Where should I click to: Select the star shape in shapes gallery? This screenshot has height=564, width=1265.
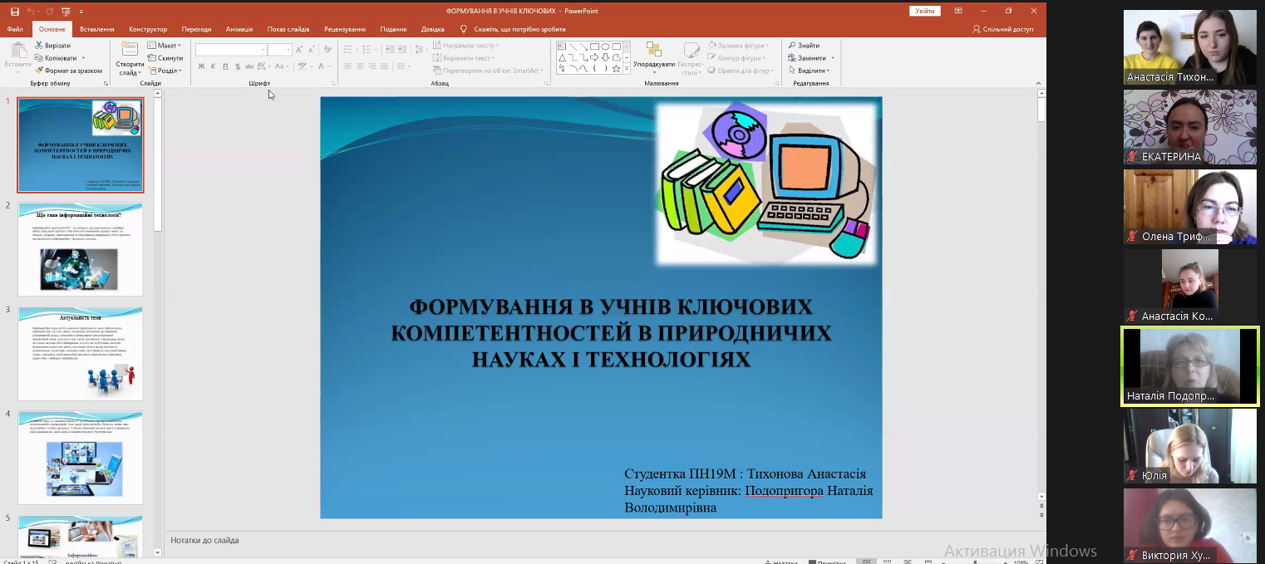point(616,69)
